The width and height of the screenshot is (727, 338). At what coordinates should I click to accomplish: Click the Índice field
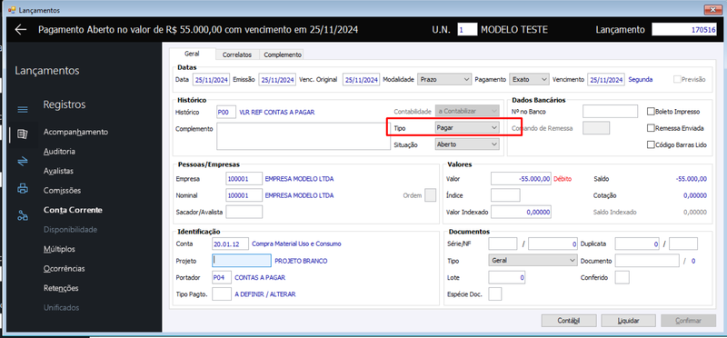point(505,195)
